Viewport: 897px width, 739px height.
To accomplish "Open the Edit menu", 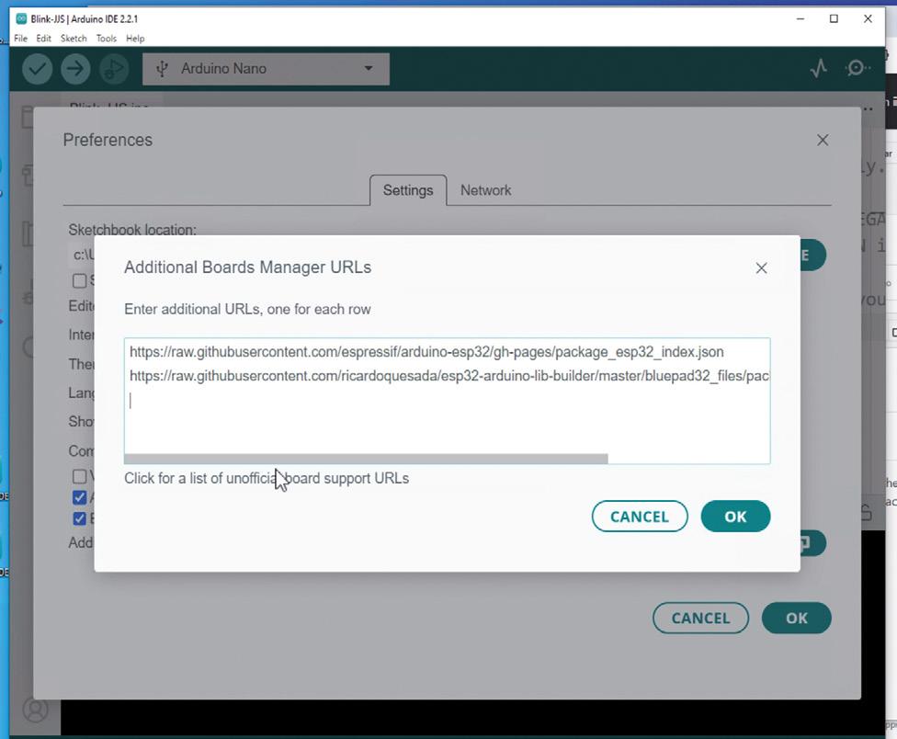I will [43, 39].
